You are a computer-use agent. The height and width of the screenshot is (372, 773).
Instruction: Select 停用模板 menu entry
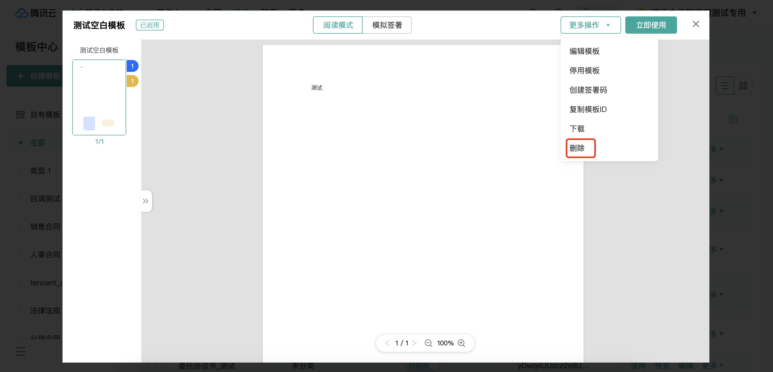(x=609, y=71)
